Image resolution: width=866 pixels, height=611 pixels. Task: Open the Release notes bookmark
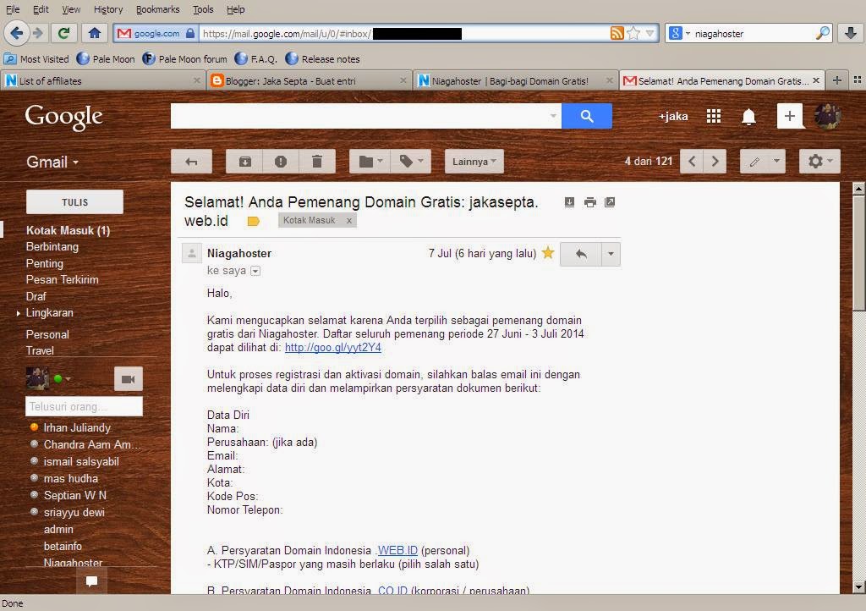tap(322, 58)
